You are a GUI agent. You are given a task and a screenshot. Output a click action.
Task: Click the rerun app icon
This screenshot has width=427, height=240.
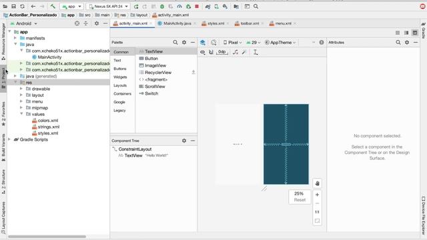click(x=136, y=6)
